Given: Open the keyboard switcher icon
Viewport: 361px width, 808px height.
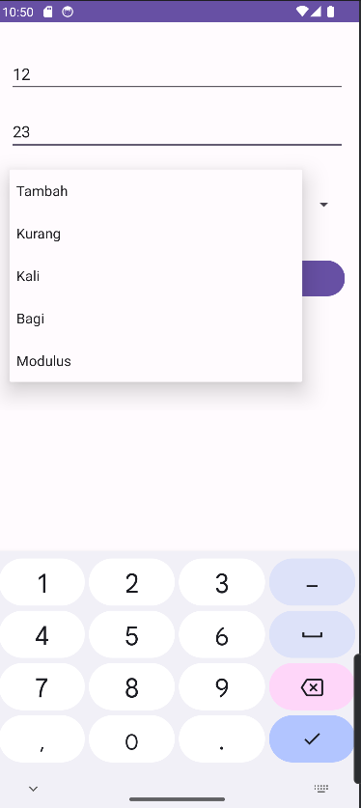Looking at the screenshot, I should [x=321, y=788].
